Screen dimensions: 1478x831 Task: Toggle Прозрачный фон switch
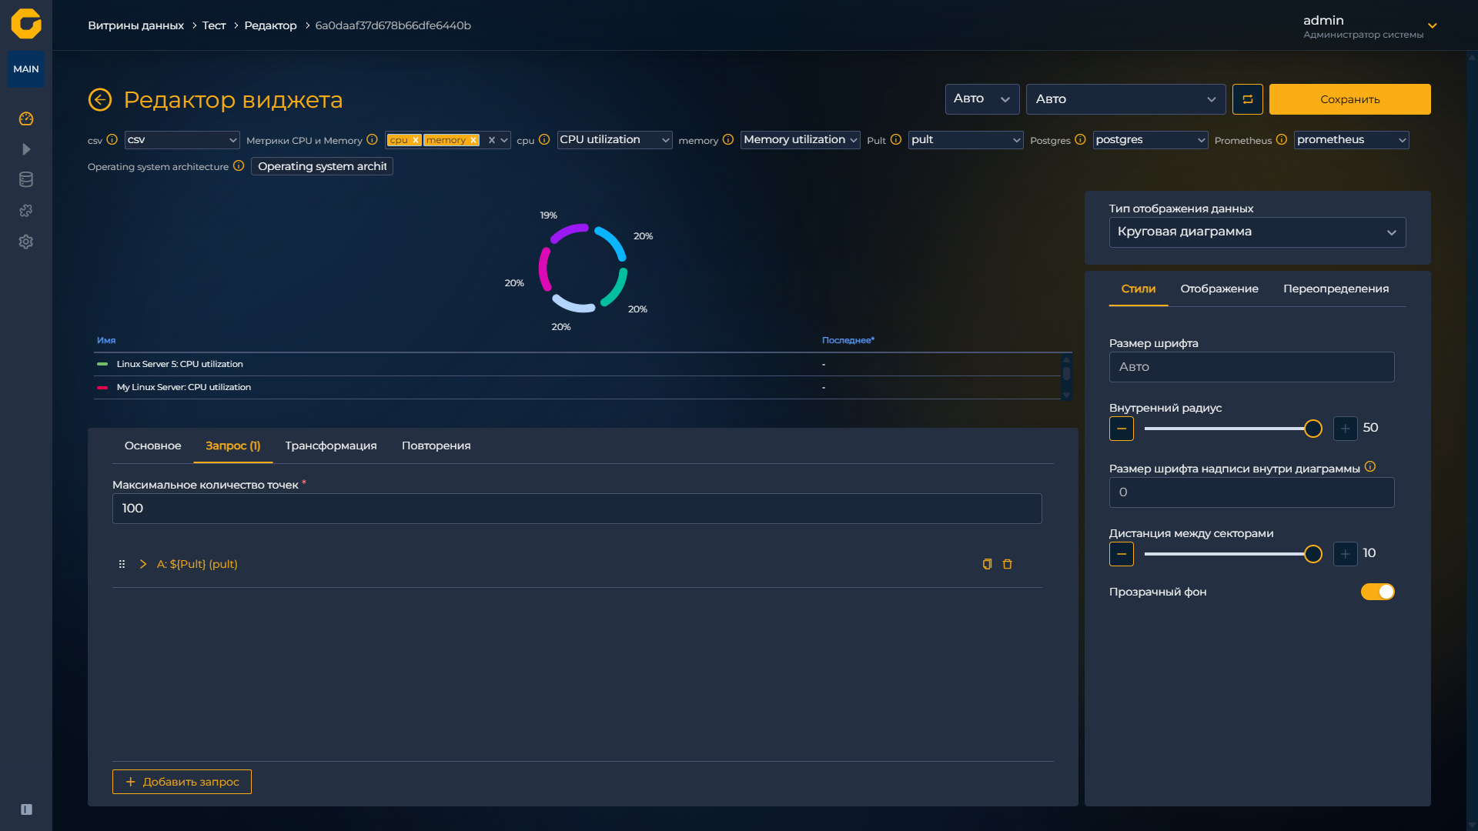(1378, 592)
